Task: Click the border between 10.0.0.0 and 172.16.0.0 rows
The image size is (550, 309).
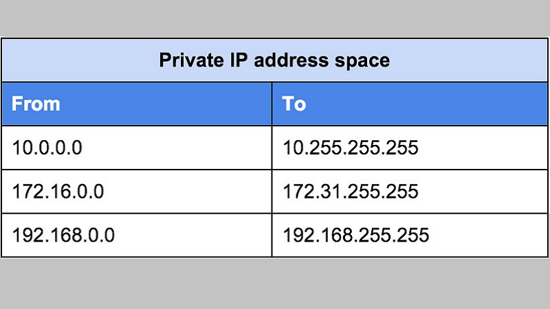Action: pyautogui.click(x=136, y=170)
